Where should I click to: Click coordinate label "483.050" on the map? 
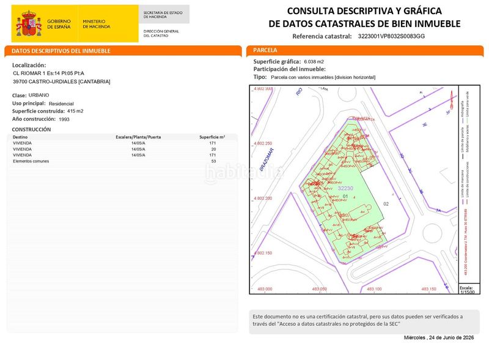319,289
